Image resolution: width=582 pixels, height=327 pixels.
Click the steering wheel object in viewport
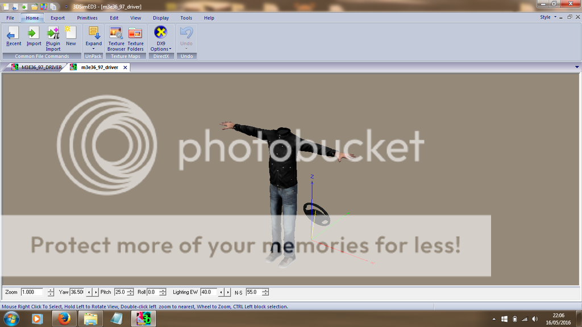point(315,215)
